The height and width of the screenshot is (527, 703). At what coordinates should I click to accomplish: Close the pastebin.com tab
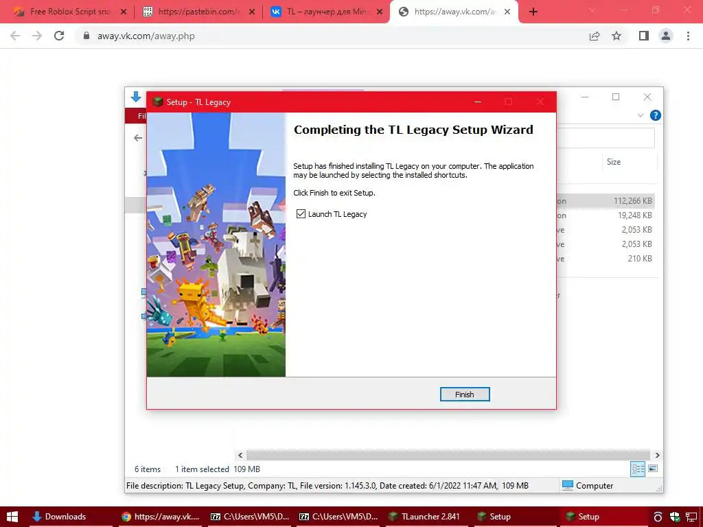pyautogui.click(x=252, y=12)
